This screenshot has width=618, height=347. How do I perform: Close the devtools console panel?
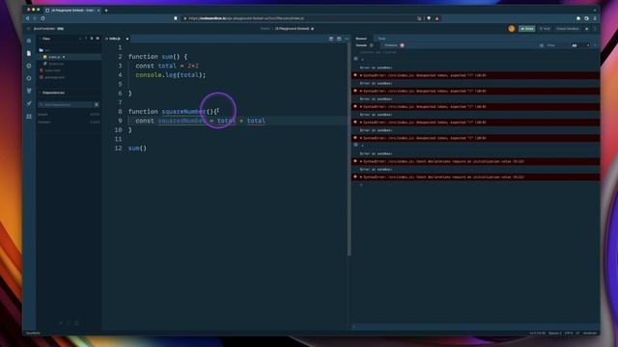(x=595, y=45)
